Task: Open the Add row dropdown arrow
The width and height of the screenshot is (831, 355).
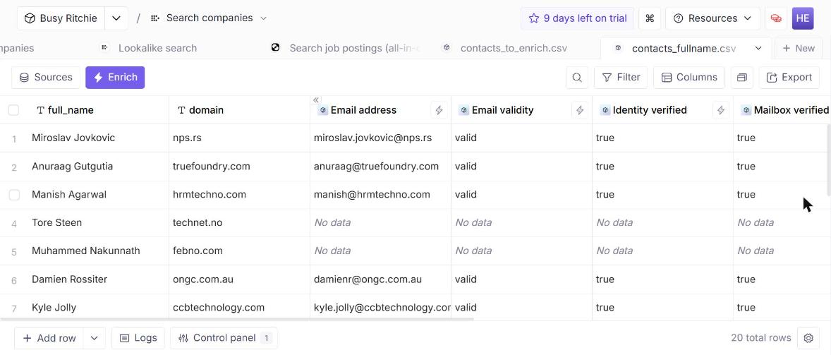Action: coord(95,338)
